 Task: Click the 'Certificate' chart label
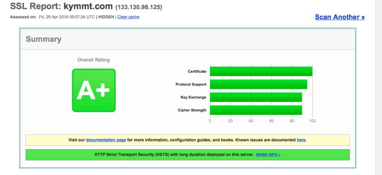[197, 72]
